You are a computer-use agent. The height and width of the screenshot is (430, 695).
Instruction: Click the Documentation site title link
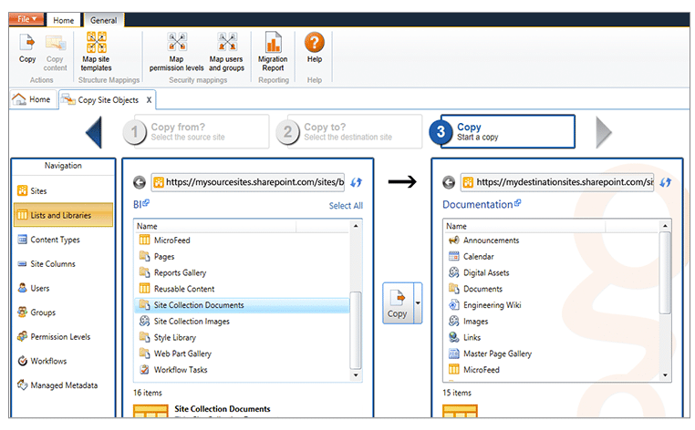pyautogui.click(x=478, y=204)
